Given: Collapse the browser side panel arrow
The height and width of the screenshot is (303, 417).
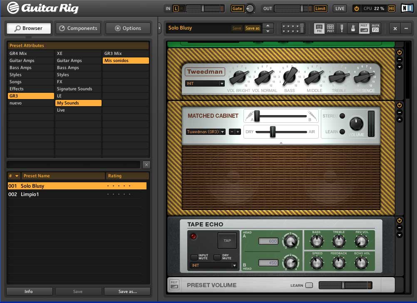Looking at the screenshot, I should [159, 28].
